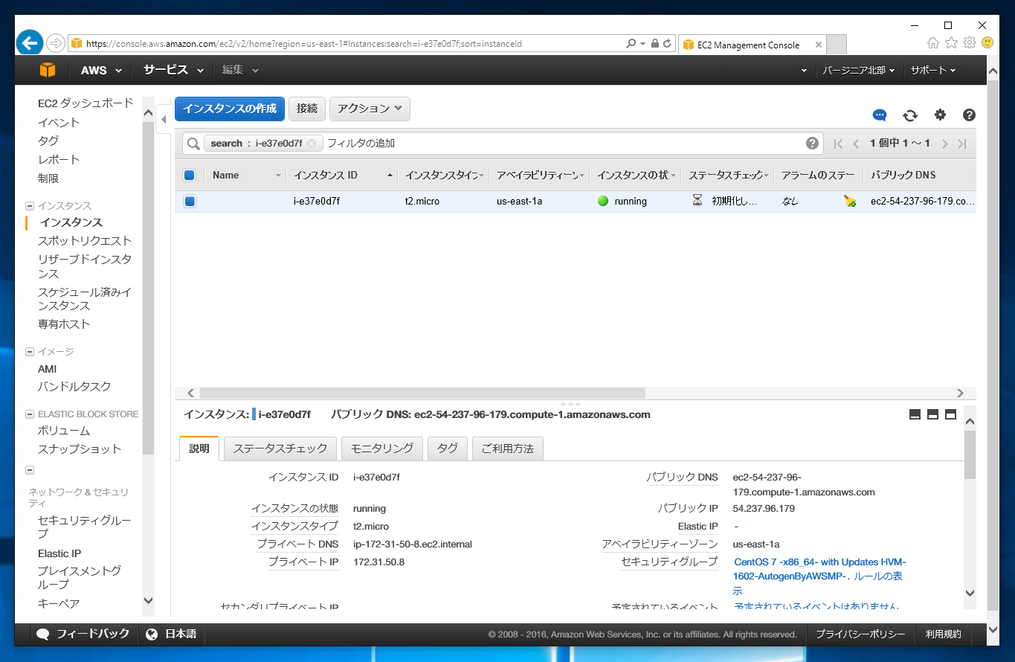Open the CentOS 7 security group link

tap(819, 569)
